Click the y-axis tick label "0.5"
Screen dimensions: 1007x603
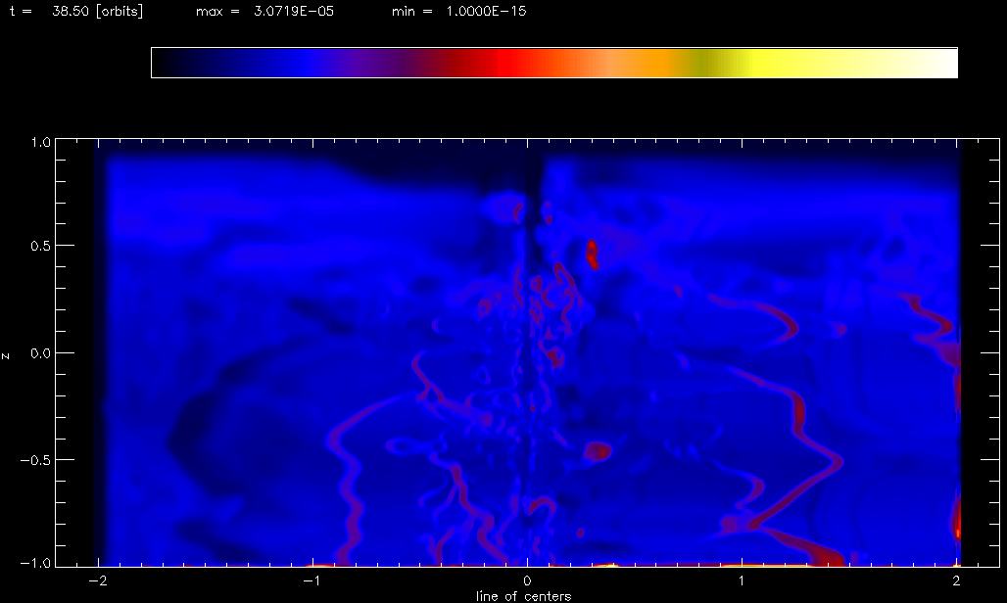coord(40,246)
